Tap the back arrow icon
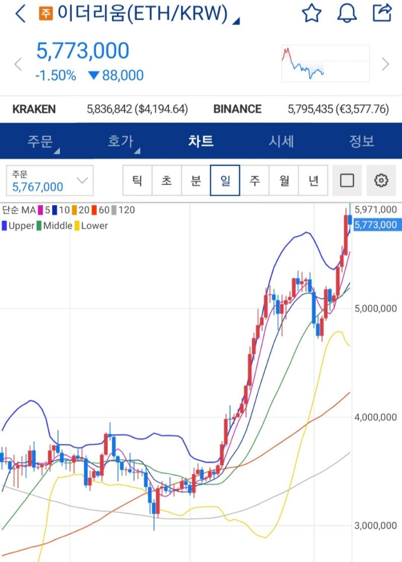This screenshot has height=562, width=402. pos(20,14)
